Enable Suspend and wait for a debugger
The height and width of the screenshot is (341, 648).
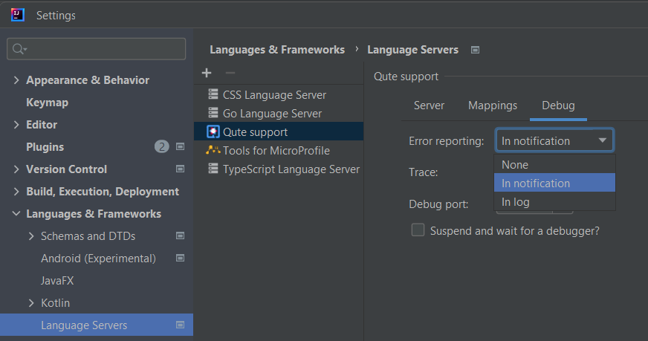418,230
